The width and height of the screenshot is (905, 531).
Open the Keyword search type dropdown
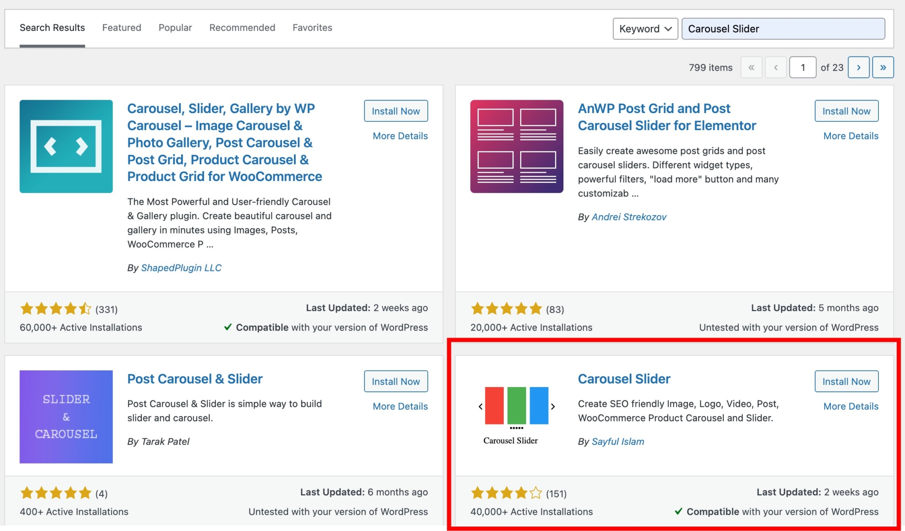[x=645, y=29]
